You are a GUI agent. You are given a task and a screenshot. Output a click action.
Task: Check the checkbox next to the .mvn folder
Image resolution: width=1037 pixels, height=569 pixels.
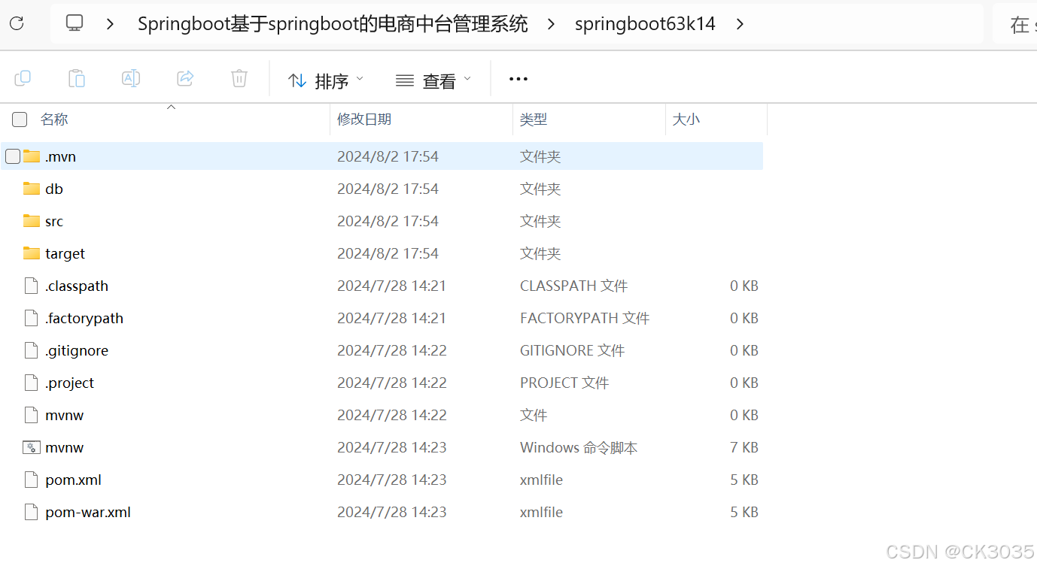click(12, 156)
